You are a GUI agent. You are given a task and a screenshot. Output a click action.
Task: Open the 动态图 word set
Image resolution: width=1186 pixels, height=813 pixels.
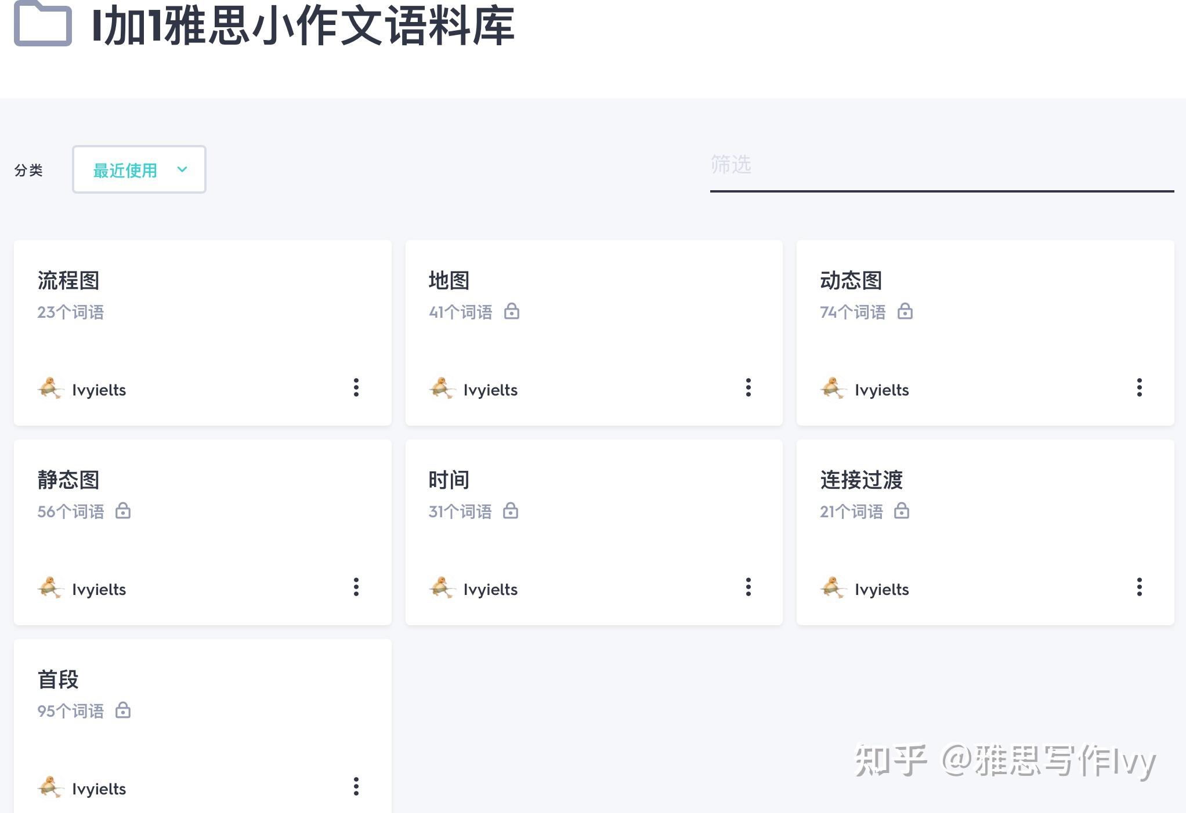coord(851,281)
